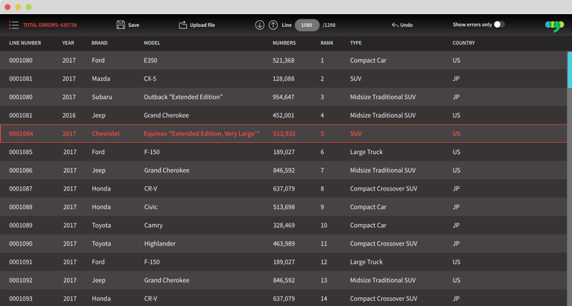This screenshot has height=306, width=572.
Task: Click Compact Crossover SUV in Highlander row
Action: 384,243
